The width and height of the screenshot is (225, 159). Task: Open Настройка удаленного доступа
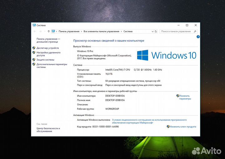[x=48, y=54]
